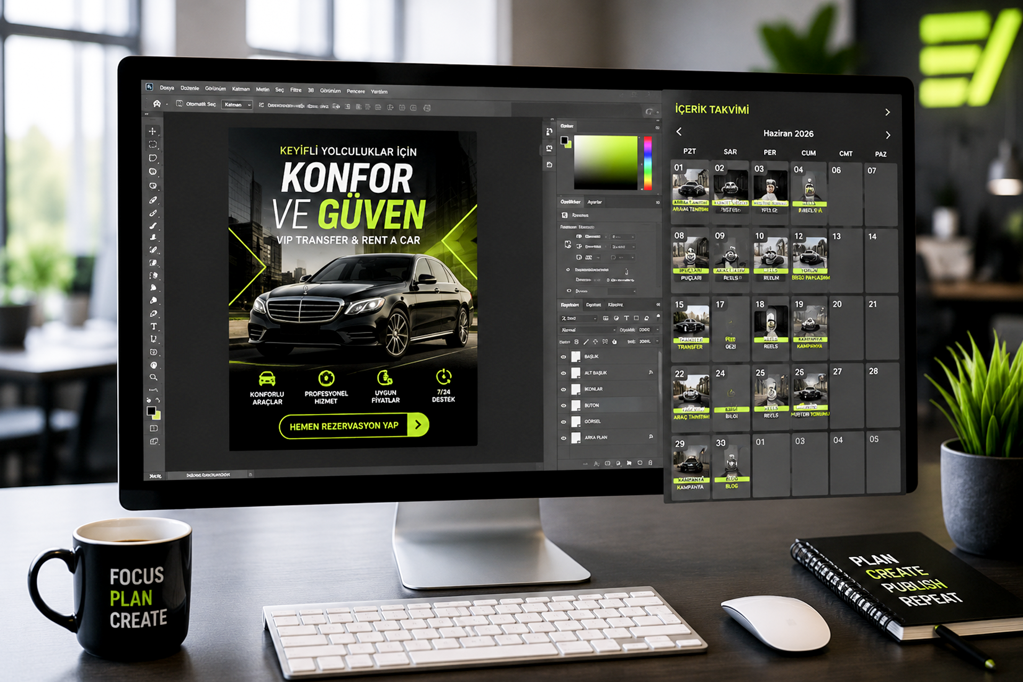Viewport: 1023px width, 682px height.
Task: Select the GÖRSEL layer name
Action: pyautogui.click(x=592, y=421)
